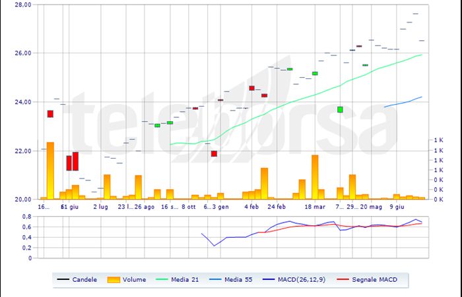
Task: Select the 8 ott date label
Action: 189,207
